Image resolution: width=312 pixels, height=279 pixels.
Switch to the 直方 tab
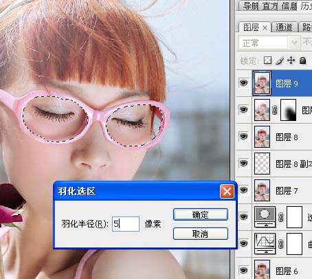[x=270, y=6]
